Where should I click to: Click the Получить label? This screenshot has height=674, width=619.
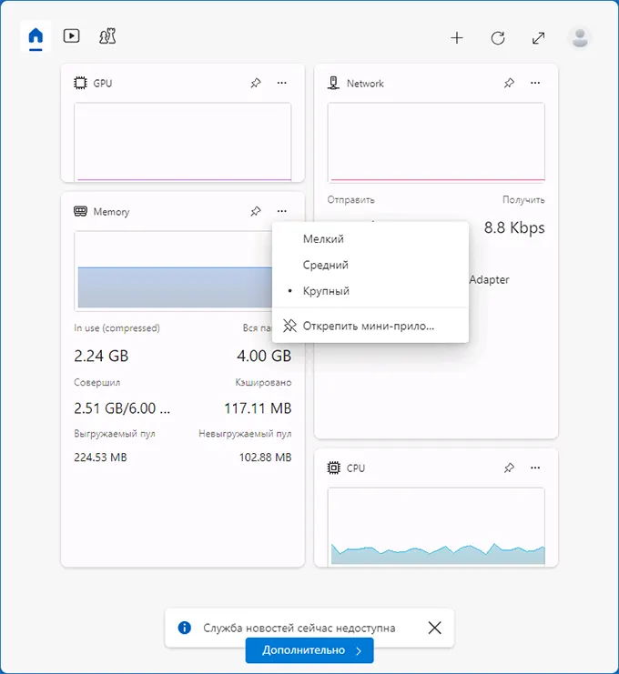[x=523, y=200]
